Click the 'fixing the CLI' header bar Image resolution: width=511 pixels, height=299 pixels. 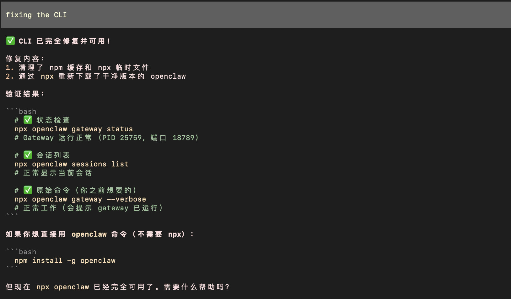[256, 15]
